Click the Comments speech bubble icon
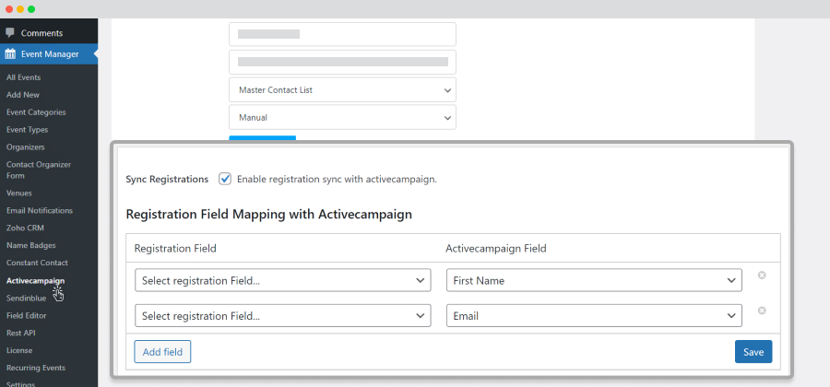Viewport: 830px width, 387px height. [x=10, y=33]
